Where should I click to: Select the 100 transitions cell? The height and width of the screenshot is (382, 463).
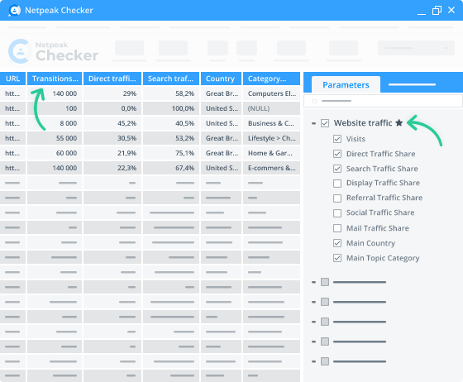pos(55,108)
